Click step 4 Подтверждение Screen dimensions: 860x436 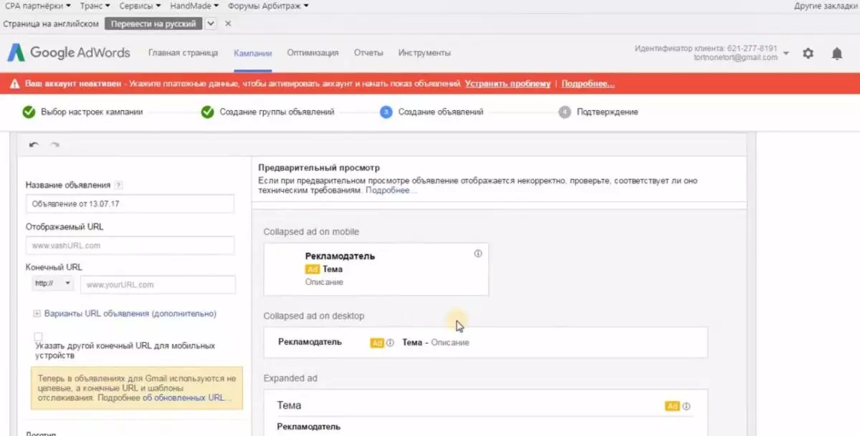pos(598,112)
